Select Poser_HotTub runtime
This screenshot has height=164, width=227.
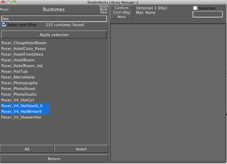[x=14, y=72]
